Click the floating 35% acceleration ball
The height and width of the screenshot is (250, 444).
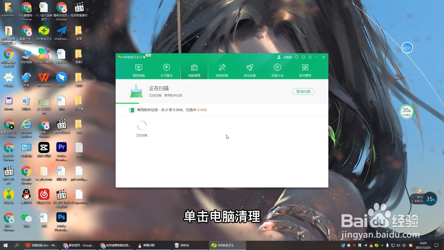click(x=406, y=112)
